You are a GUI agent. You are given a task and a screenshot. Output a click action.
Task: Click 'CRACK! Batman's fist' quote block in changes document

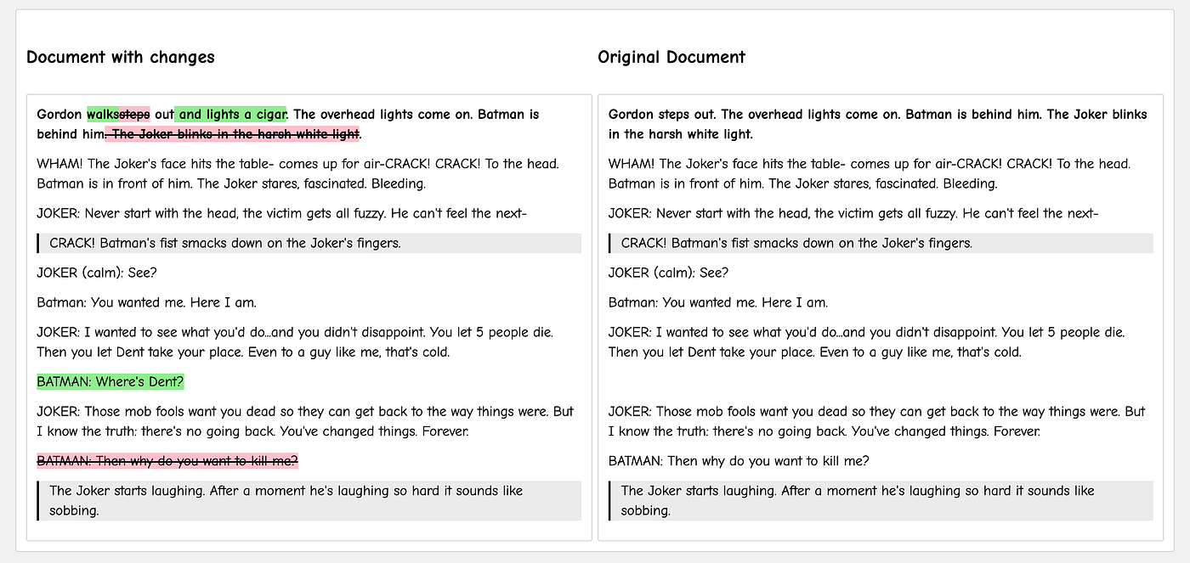tap(309, 243)
